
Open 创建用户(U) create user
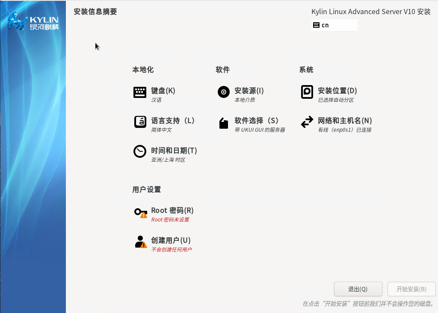(x=171, y=240)
